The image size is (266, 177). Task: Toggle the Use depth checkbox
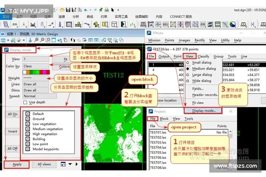(25, 102)
